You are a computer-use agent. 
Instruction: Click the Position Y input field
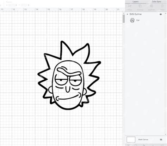point(24,5)
